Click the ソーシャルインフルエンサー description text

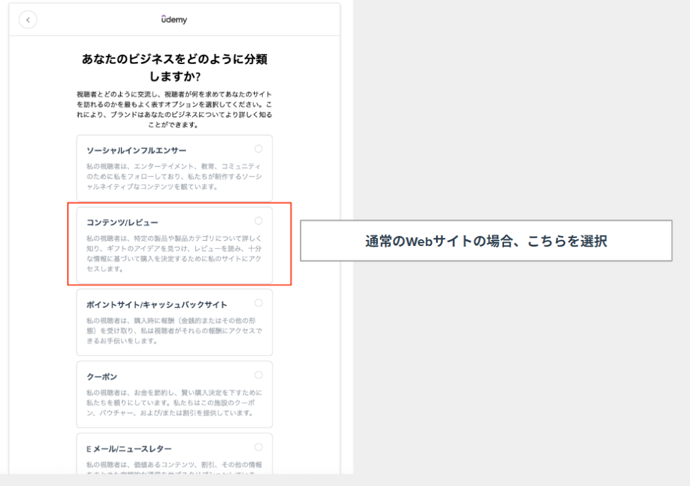[174, 176]
